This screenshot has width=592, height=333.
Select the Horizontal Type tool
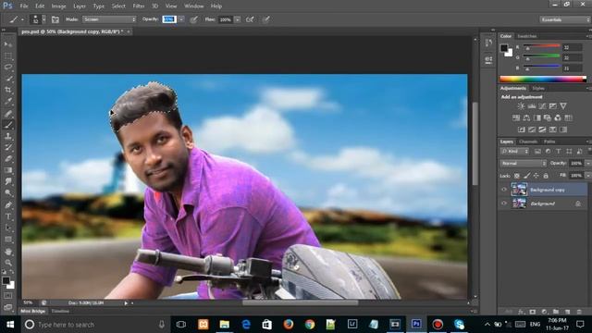point(8,216)
